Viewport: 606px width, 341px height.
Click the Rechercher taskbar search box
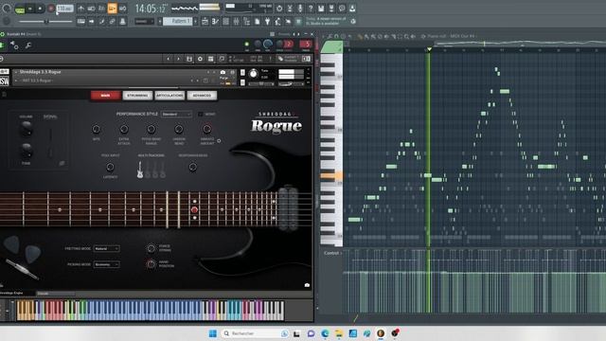click(x=255, y=333)
